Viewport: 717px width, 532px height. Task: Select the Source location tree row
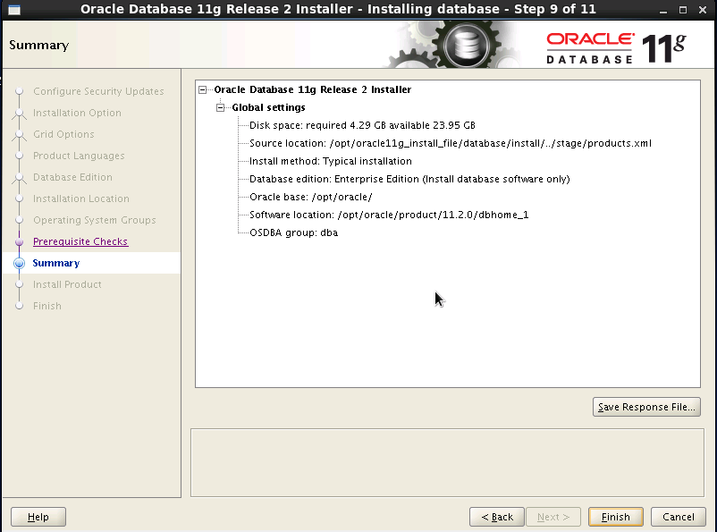(451, 143)
